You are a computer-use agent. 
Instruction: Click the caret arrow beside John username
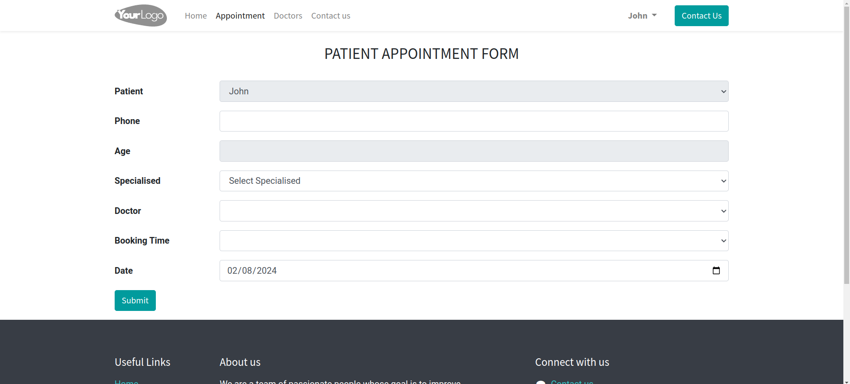pyautogui.click(x=654, y=15)
